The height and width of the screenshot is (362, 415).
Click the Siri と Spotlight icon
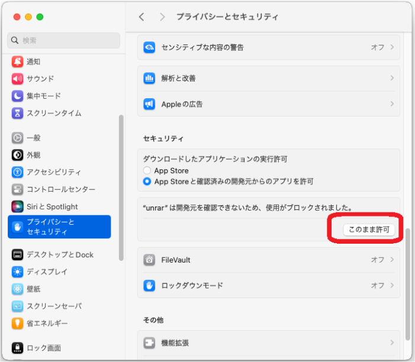pyautogui.click(x=18, y=206)
